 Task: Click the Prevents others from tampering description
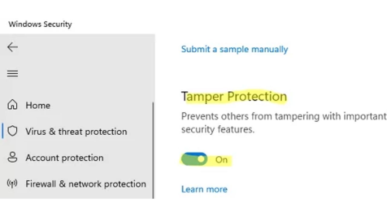click(284, 116)
